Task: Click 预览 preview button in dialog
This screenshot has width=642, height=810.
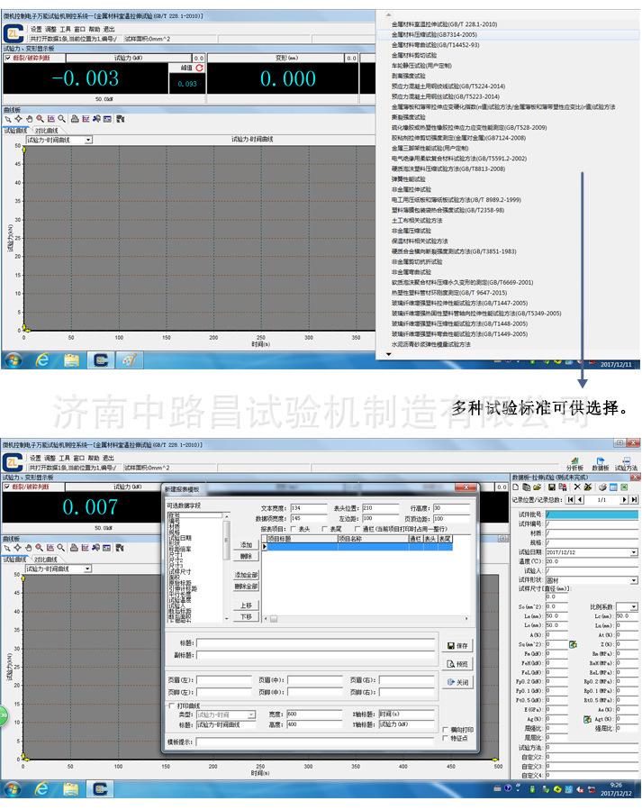Action: (457, 664)
